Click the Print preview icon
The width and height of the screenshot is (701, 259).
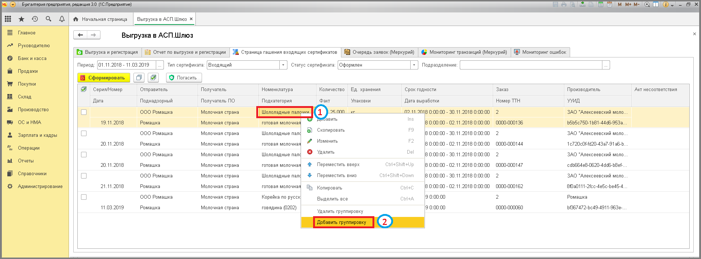[572, 4]
